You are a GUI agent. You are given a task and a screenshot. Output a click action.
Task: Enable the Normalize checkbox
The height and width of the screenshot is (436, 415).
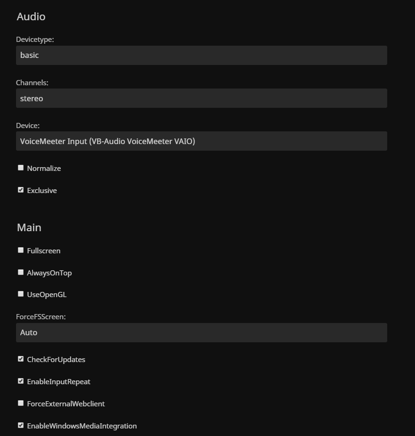pos(21,168)
